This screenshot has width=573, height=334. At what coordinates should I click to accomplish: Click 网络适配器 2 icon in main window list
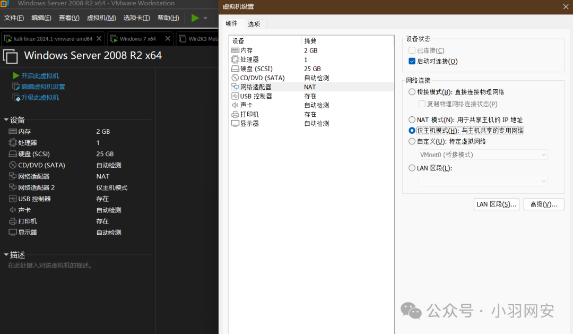[x=13, y=187]
